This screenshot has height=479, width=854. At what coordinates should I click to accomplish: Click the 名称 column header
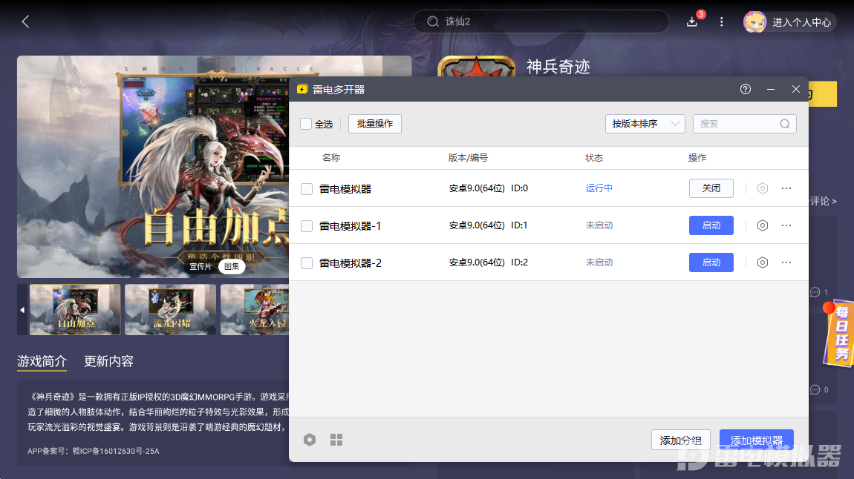tap(331, 158)
